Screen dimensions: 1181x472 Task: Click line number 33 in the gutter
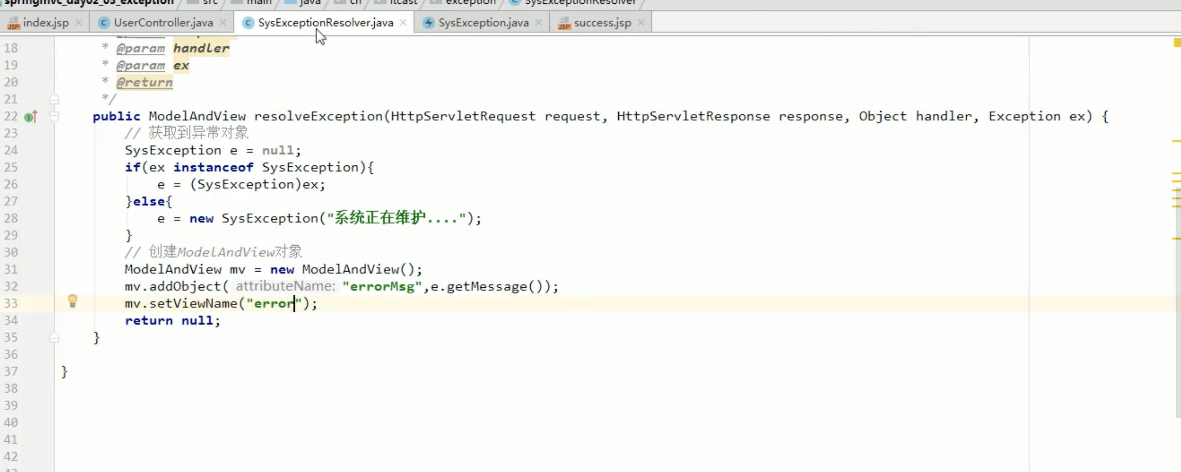click(x=11, y=304)
